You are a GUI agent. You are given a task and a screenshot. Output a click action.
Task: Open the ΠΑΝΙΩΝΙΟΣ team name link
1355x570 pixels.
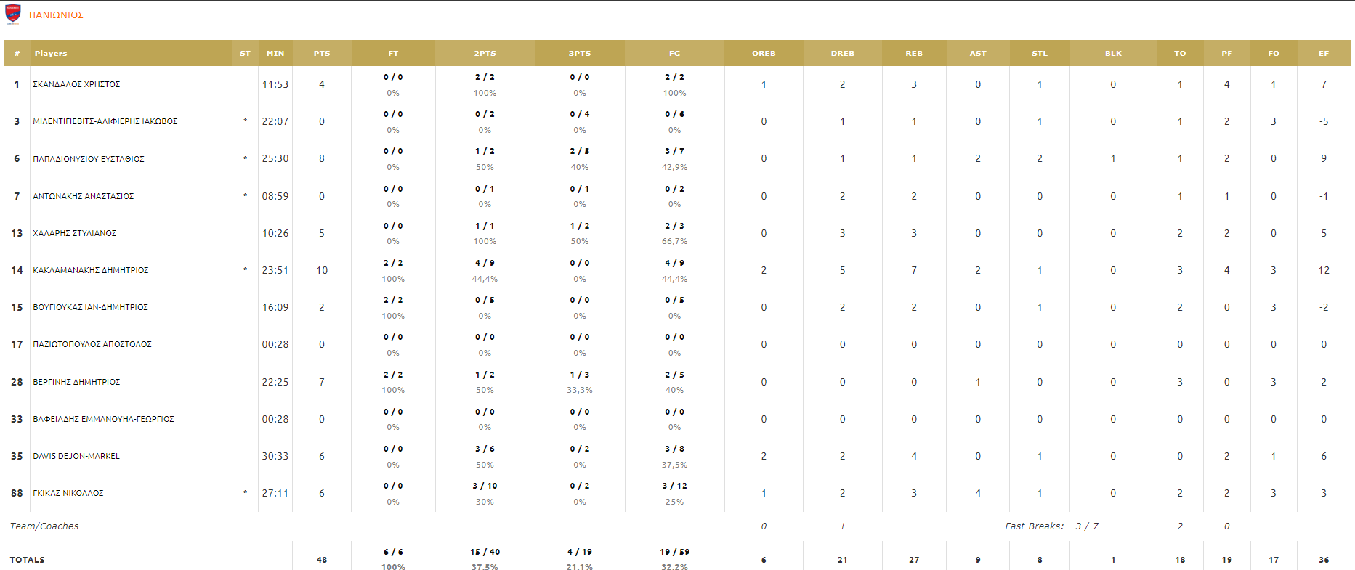point(56,15)
